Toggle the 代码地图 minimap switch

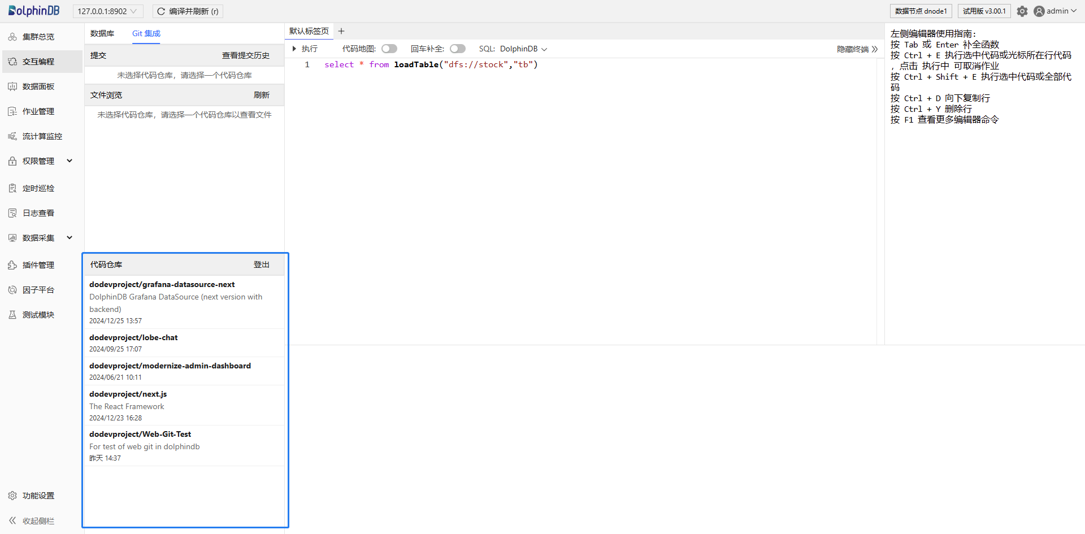point(389,49)
